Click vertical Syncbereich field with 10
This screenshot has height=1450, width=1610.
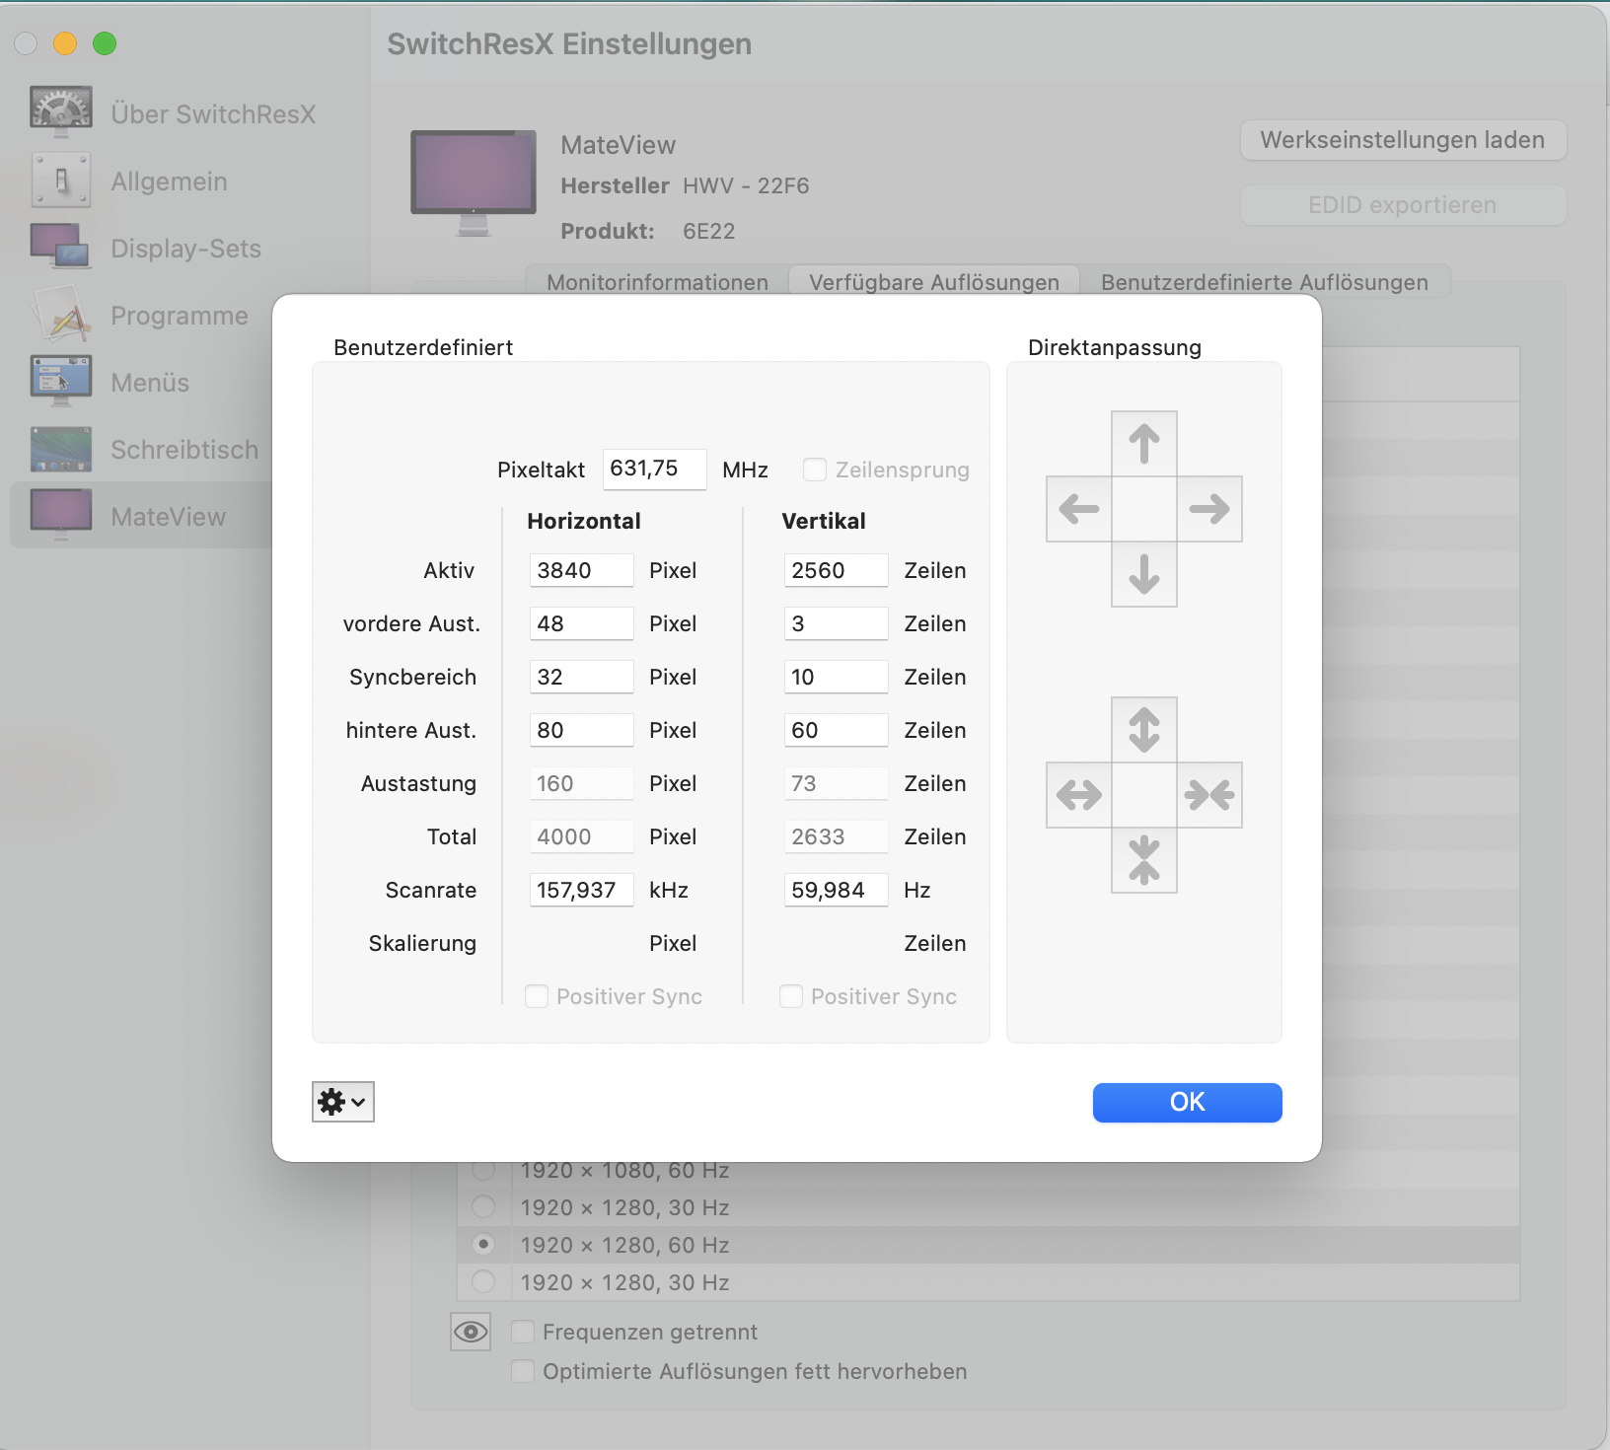[x=837, y=677]
